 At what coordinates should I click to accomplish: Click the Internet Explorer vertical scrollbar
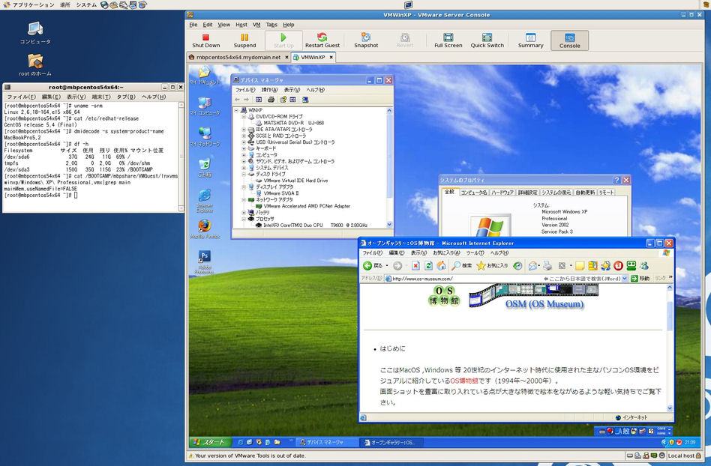click(x=670, y=348)
